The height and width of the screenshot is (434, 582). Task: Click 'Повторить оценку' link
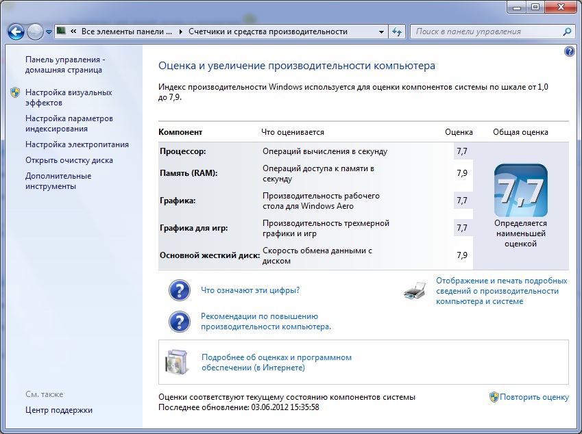pyautogui.click(x=534, y=397)
